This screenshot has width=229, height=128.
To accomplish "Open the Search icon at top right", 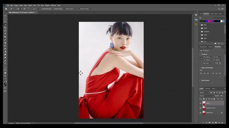I will tap(219, 9).
